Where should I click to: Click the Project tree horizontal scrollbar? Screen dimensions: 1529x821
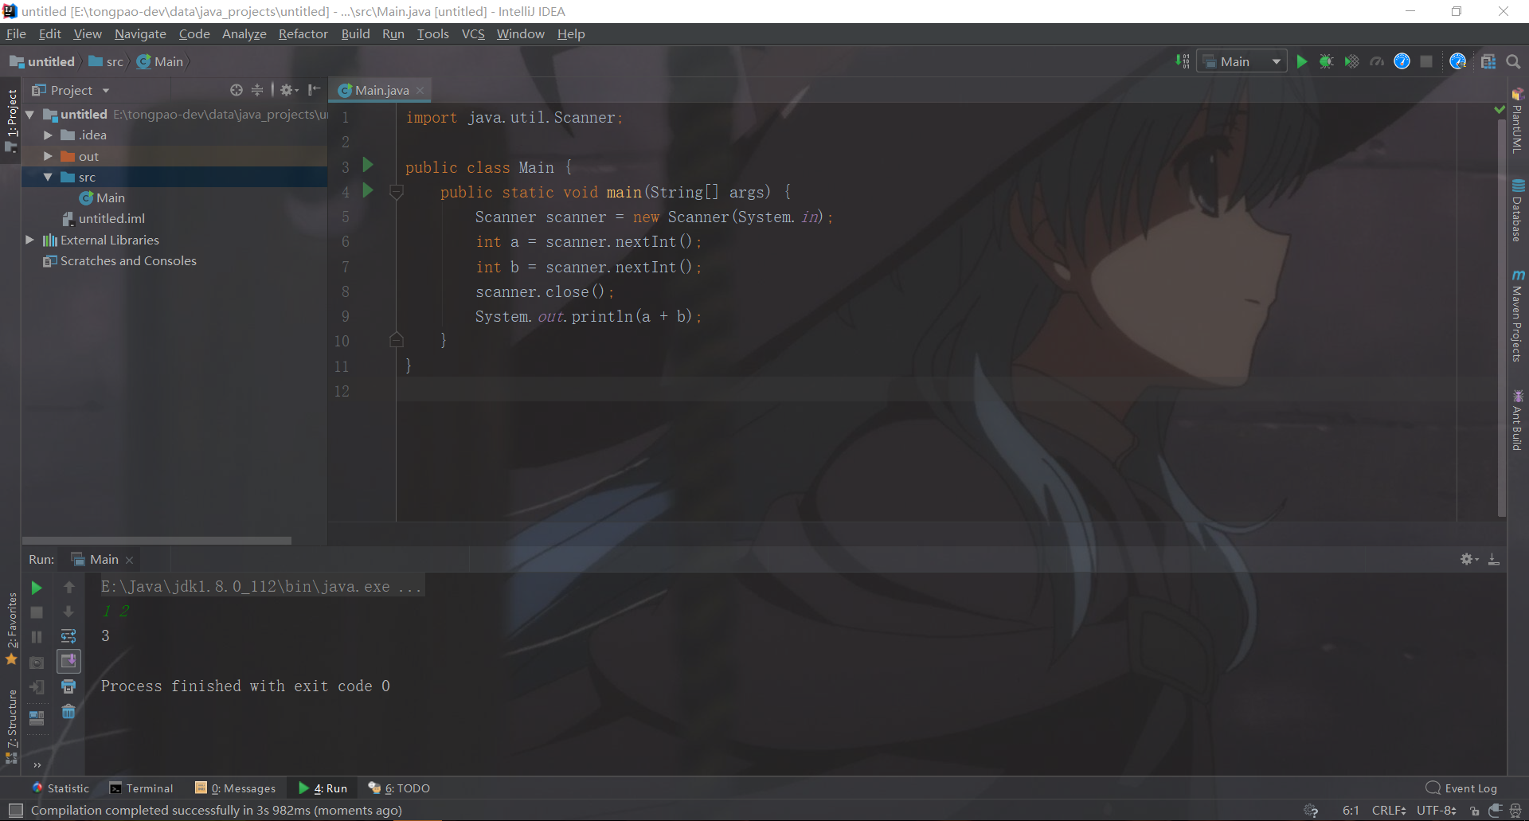[x=157, y=541]
